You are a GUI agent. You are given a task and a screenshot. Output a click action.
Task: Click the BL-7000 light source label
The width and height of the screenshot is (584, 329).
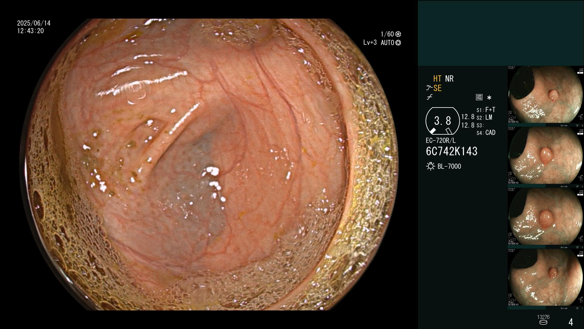449,166
